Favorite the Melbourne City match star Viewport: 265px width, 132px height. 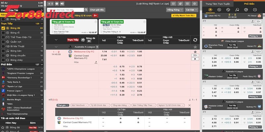coord(195,52)
